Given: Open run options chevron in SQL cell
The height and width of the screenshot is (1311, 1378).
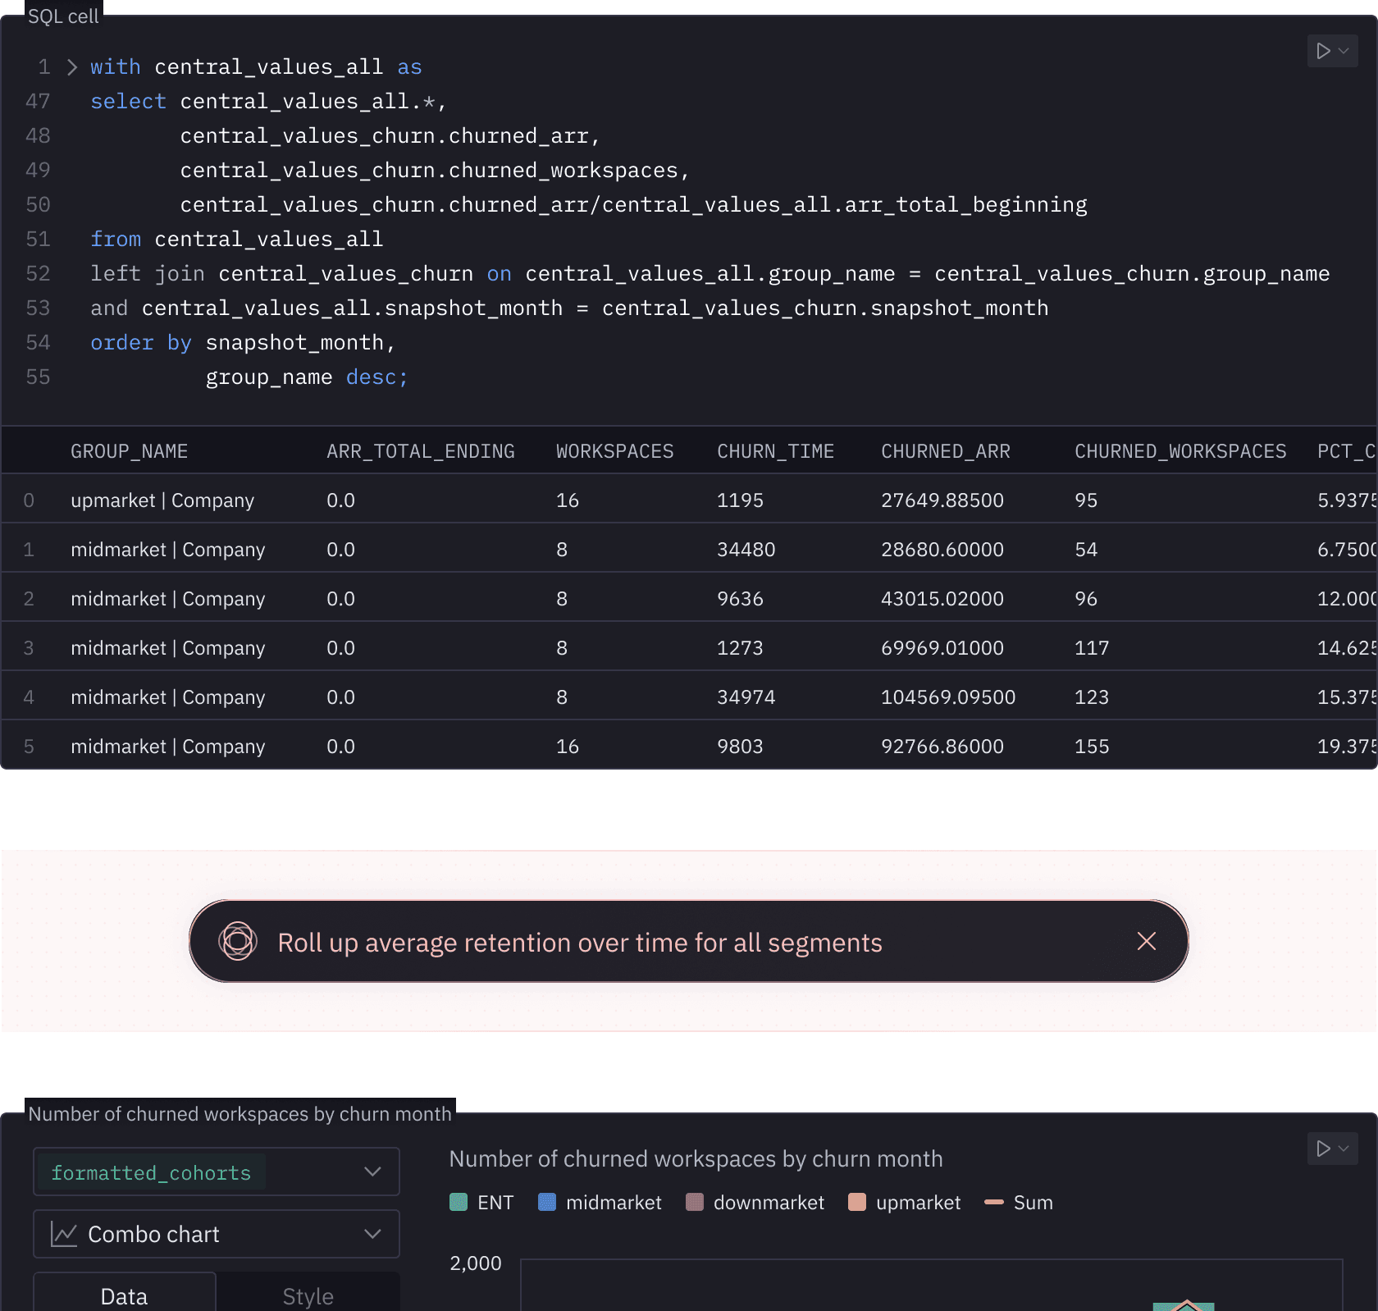Looking at the screenshot, I should pos(1344,51).
